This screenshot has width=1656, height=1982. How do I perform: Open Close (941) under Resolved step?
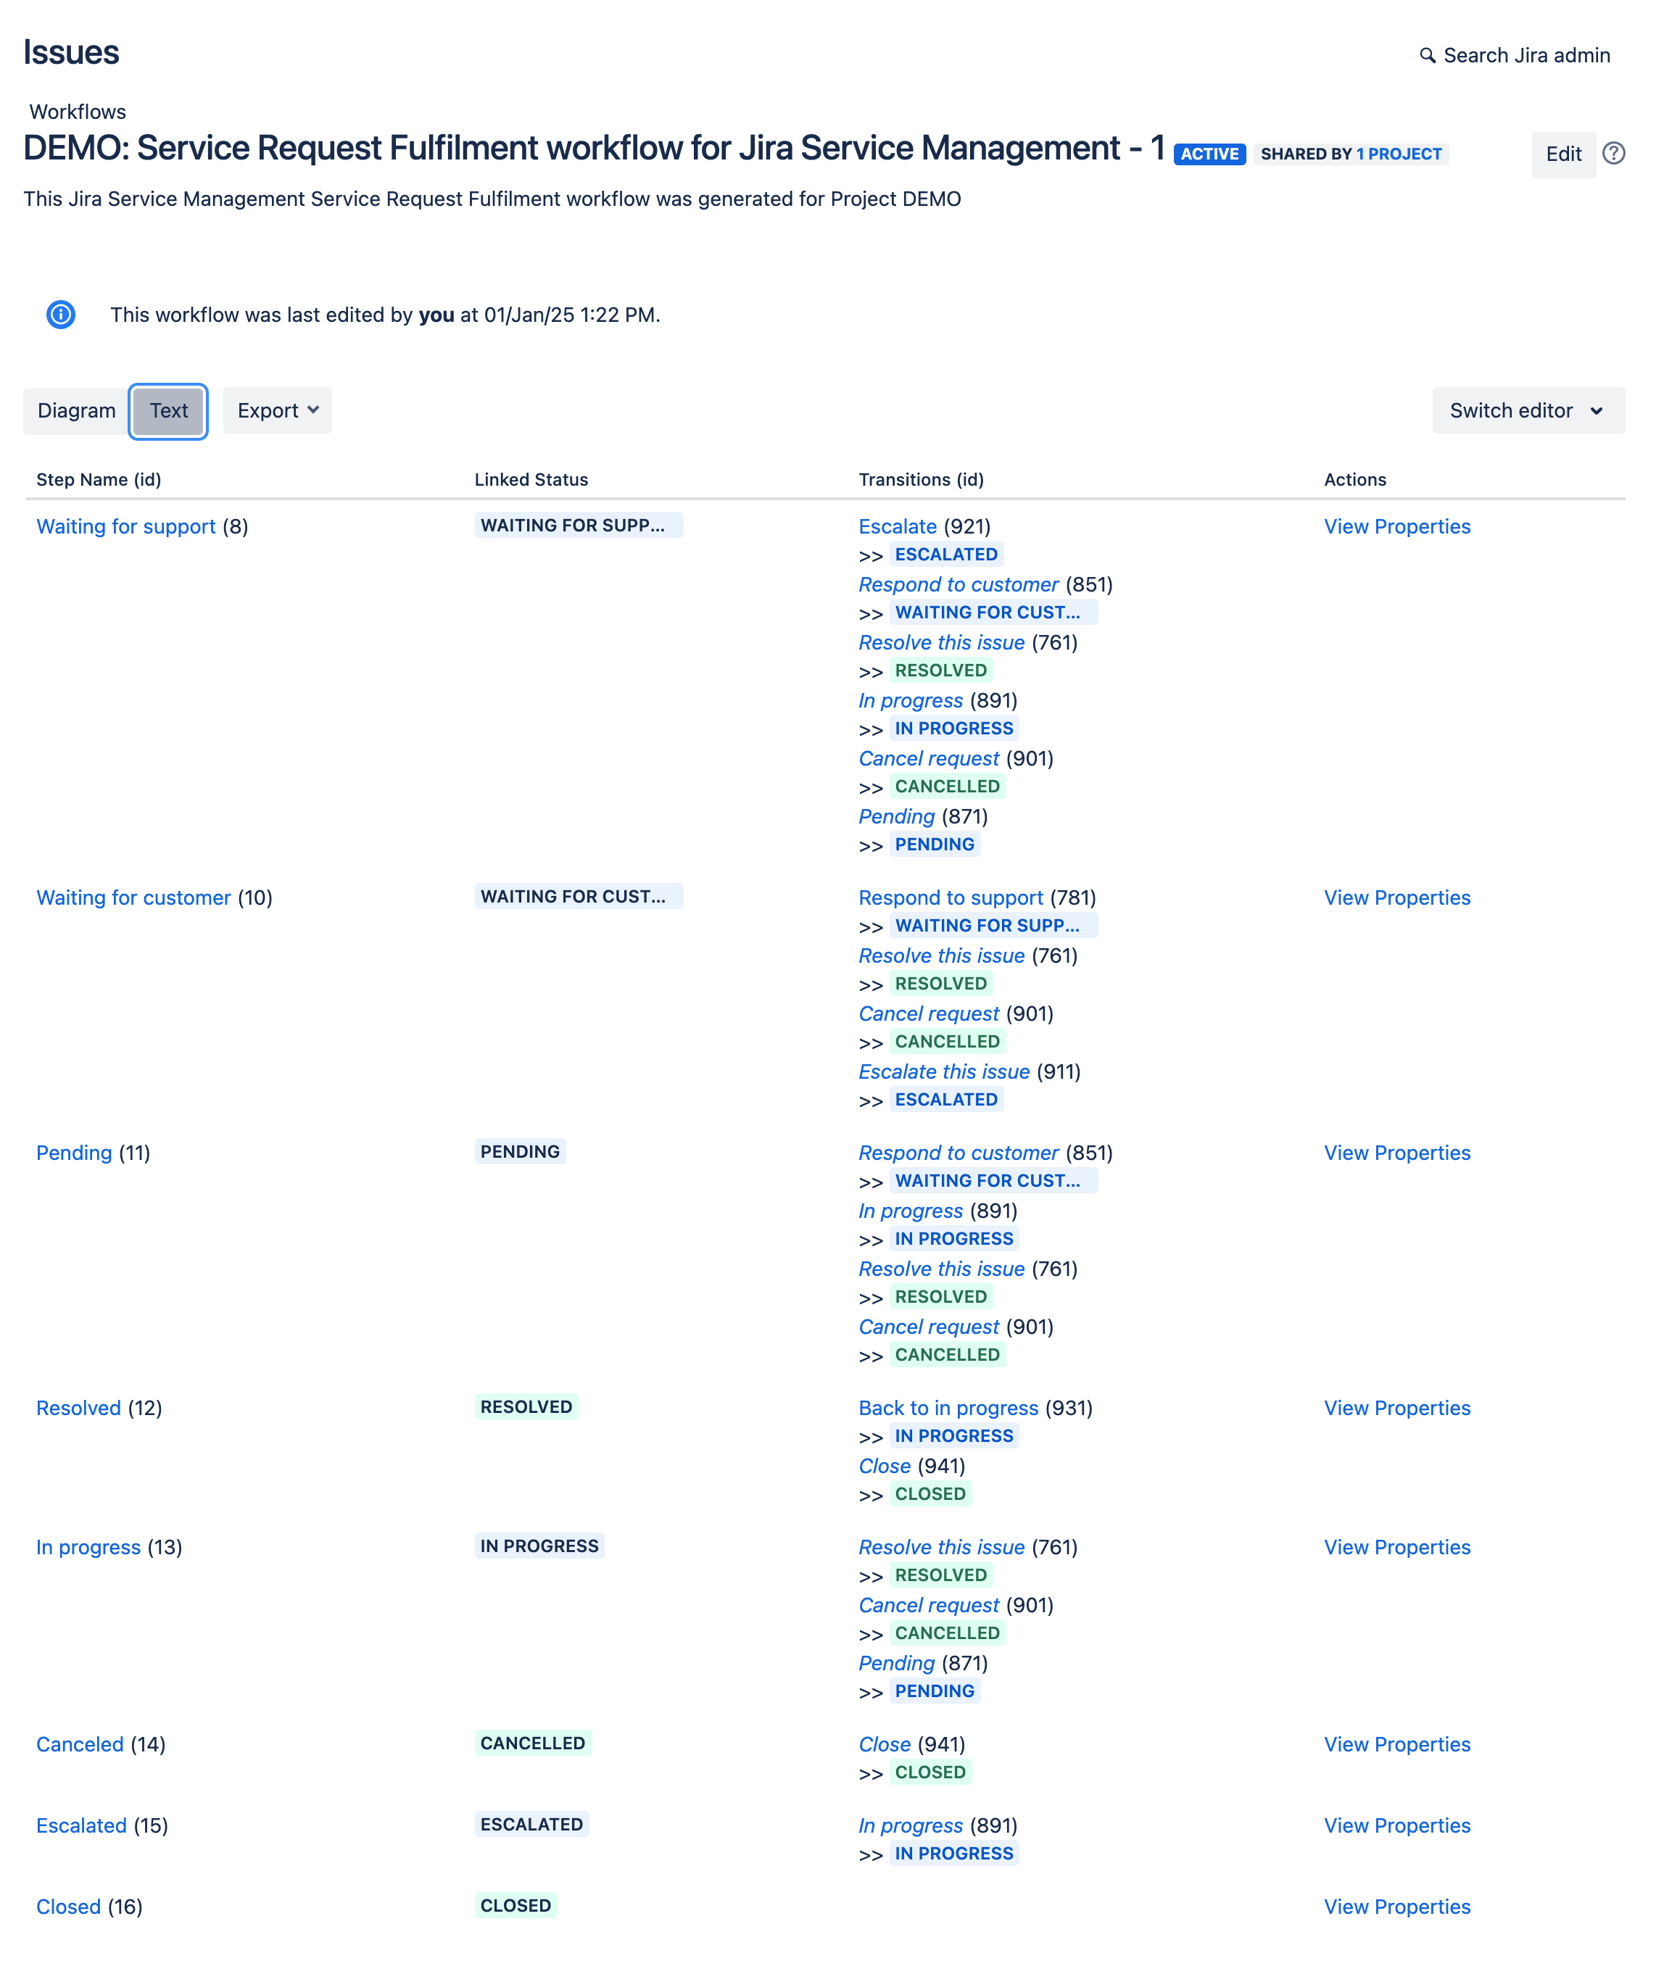[x=884, y=1466]
